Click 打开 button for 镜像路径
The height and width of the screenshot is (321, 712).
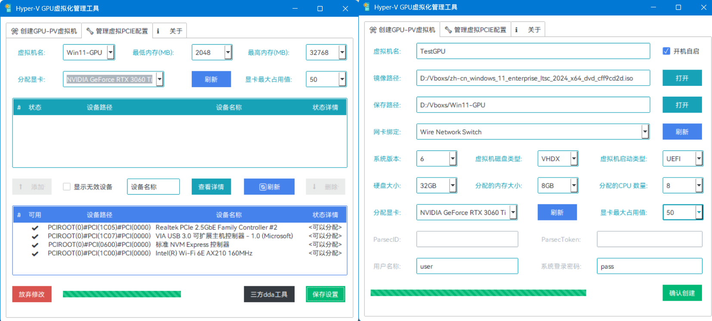[682, 78]
